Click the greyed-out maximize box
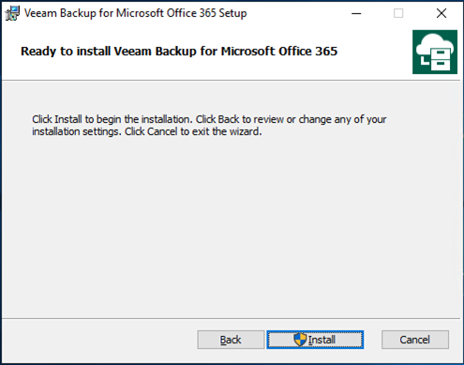The image size is (464, 365). click(x=398, y=13)
